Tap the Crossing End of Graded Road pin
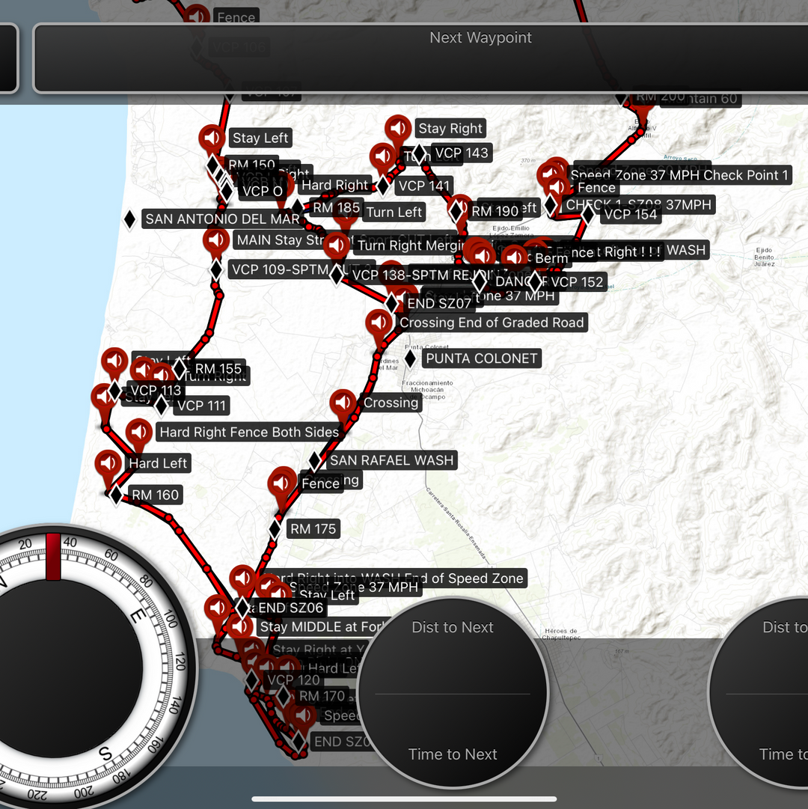The image size is (808, 809). pyautogui.click(x=379, y=322)
